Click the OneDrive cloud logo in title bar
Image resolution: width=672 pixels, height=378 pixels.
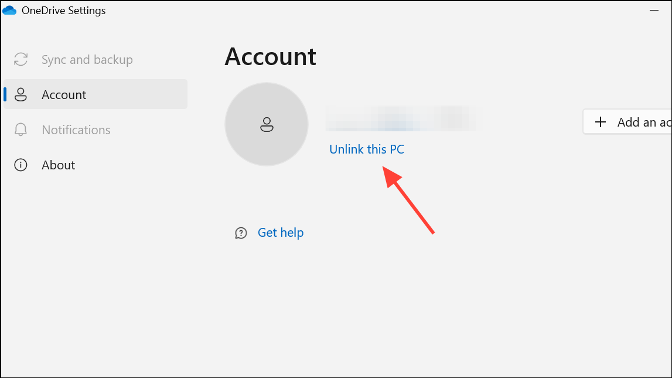pyautogui.click(x=9, y=11)
